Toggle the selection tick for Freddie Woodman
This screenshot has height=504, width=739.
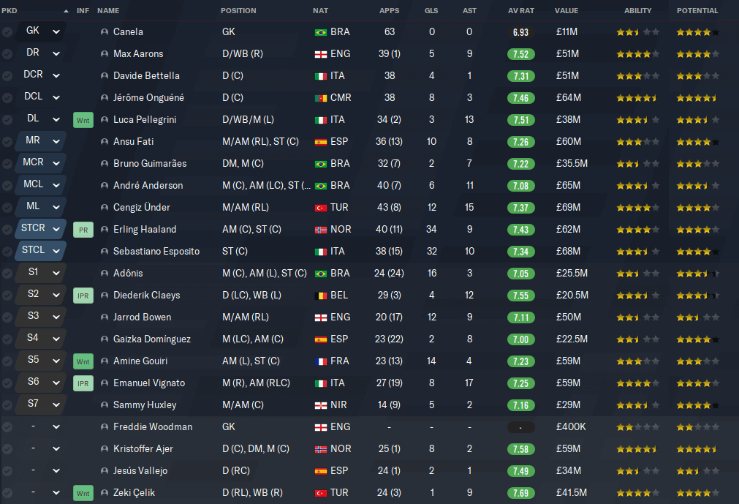pyautogui.click(x=7, y=427)
